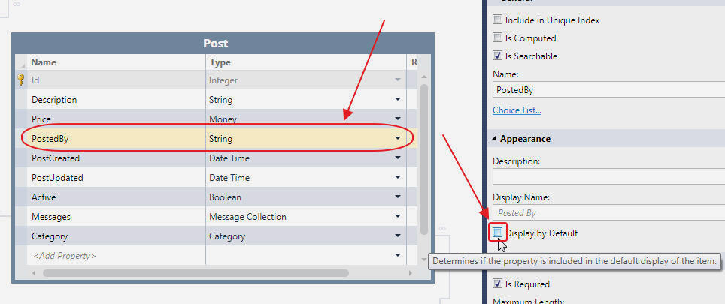Select the Category property name cell
Image resolution: width=725 pixels, height=304 pixels.
(x=116, y=236)
